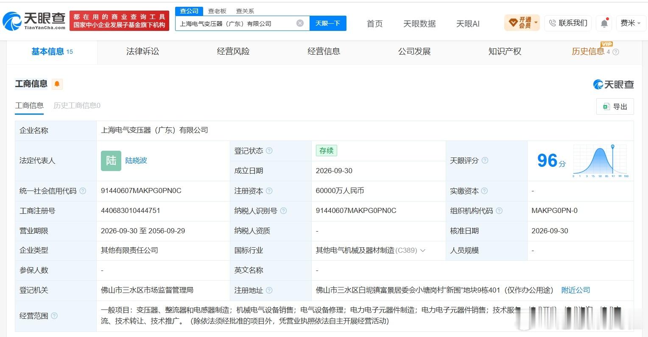The image size is (648, 337).
Task: Open the 费米 user account dropdown
Action: (x=631, y=23)
